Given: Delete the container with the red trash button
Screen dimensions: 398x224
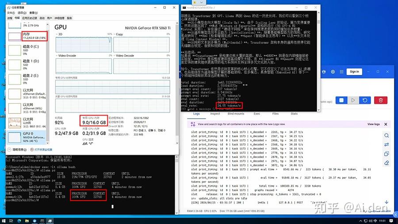Looking at the screenshot, I should pyautogui.click(x=380, y=100).
